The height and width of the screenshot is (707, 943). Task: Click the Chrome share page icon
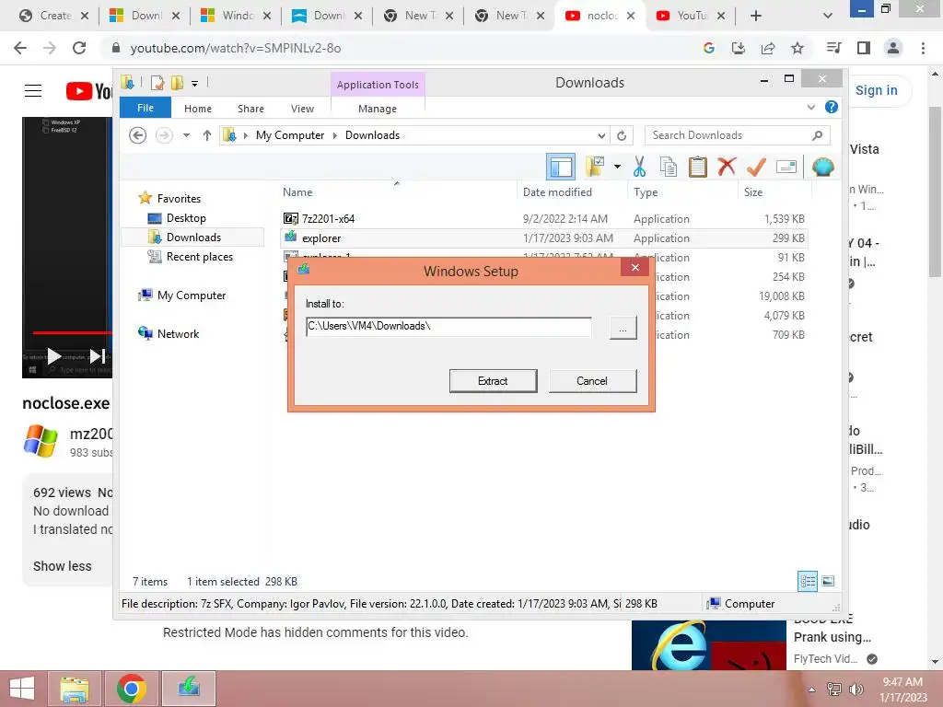(x=768, y=48)
